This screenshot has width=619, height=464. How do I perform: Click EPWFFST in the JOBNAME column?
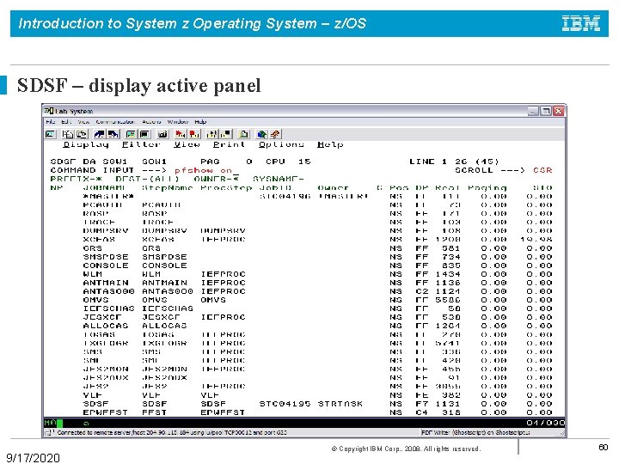(x=106, y=412)
